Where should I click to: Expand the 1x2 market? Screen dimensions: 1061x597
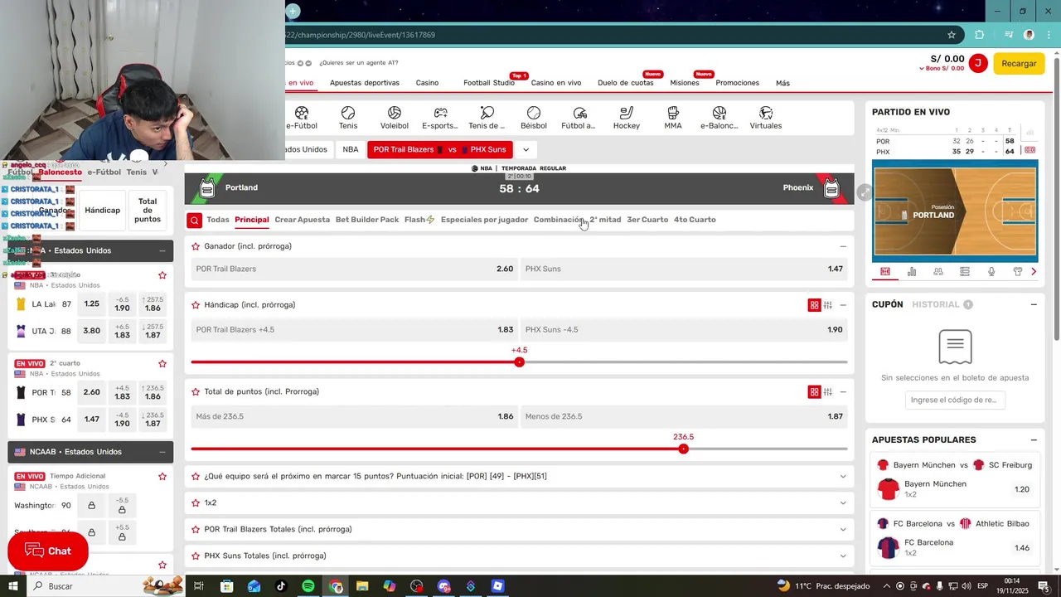[x=843, y=503]
